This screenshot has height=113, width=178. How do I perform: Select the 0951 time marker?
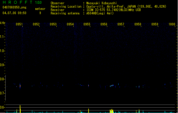(x=19, y=24)
